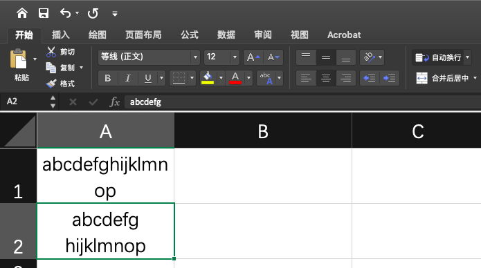Click 合并后居中 merge and center
The height and width of the screenshot is (268, 481).
coord(442,78)
